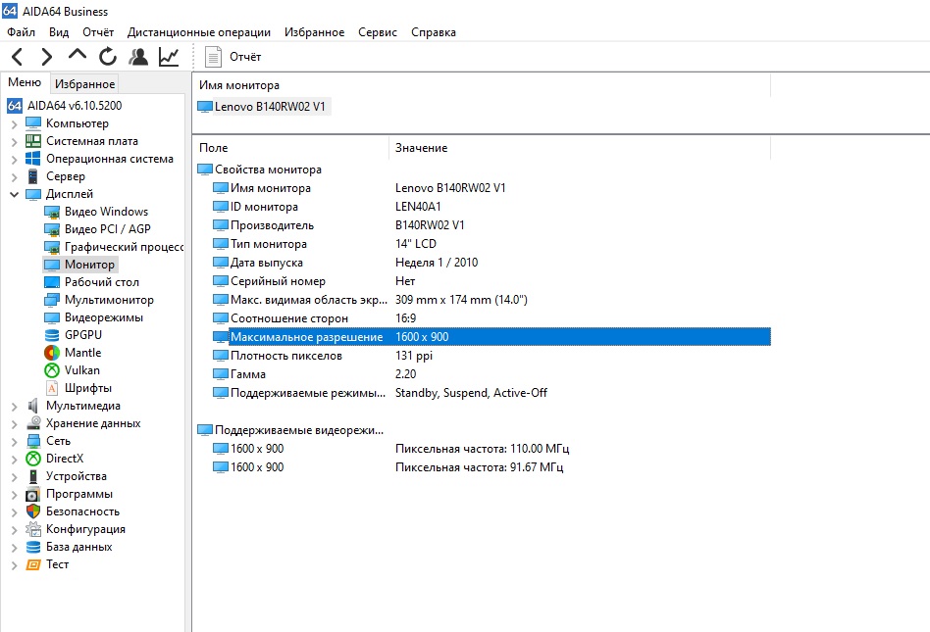This screenshot has width=930, height=632.
Task: Go forward with the right arrow toolbar icon
Action: coord(47,57)
